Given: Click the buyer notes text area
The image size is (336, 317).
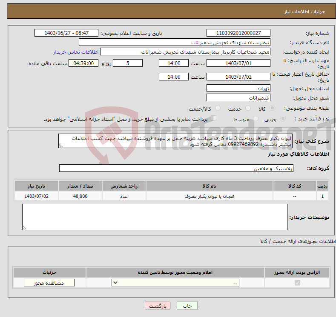Looking at the screenshot, I should [155, 217].
